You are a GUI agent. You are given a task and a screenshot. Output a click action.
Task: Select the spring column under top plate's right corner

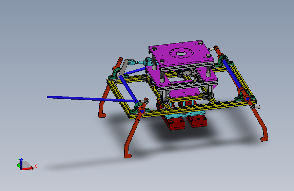(x=209, y=71)
